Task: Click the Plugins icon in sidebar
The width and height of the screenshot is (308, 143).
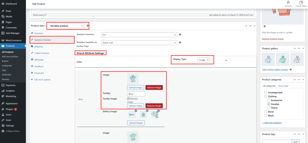Action: 3,109
